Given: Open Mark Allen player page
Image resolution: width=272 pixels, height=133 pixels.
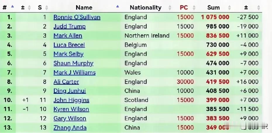Looking at the screenshot, I should click(x=68, y=36).
